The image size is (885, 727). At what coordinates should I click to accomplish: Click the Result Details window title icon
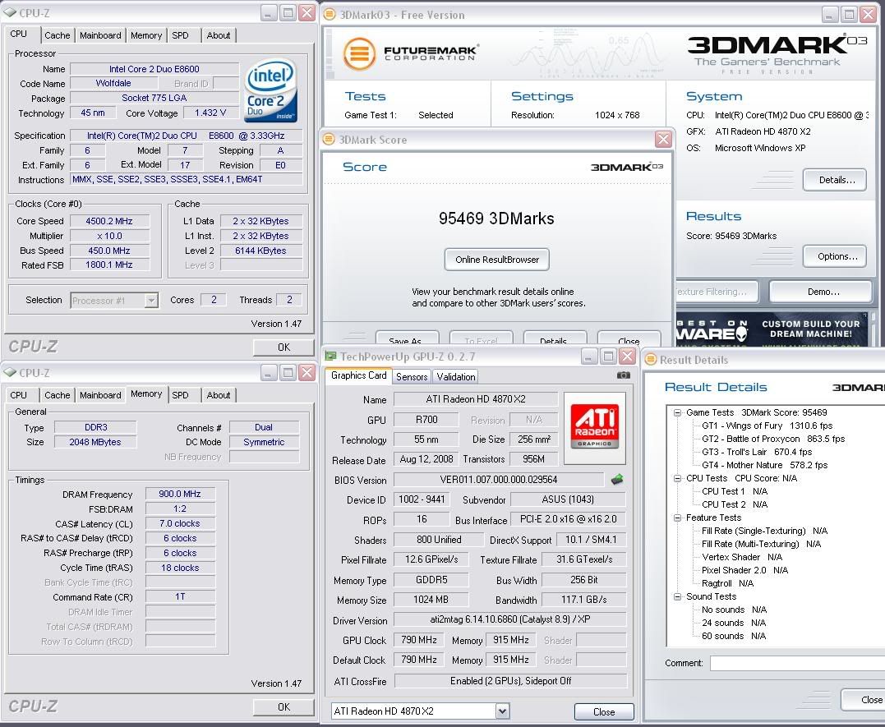(x=651, y=360)
